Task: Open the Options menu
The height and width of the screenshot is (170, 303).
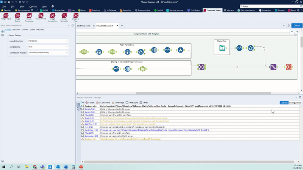Action: [x=33, y=6]
